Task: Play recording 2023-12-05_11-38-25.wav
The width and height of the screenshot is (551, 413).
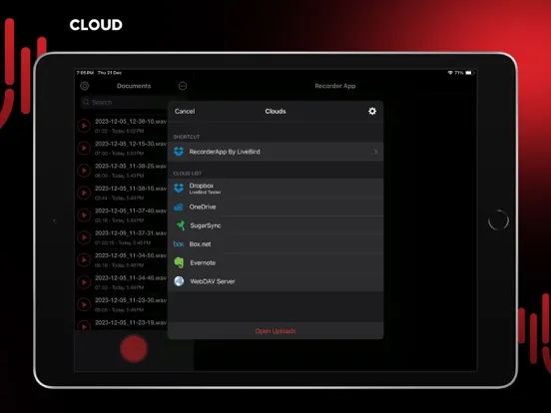Action: click(x=84, y=171)
